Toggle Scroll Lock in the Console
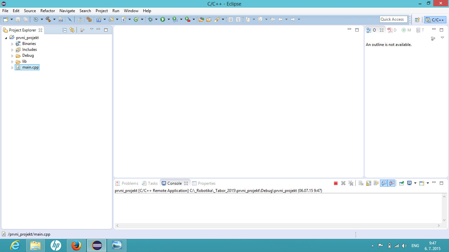This screenshot has width=449, height=252. coord(368,183)
